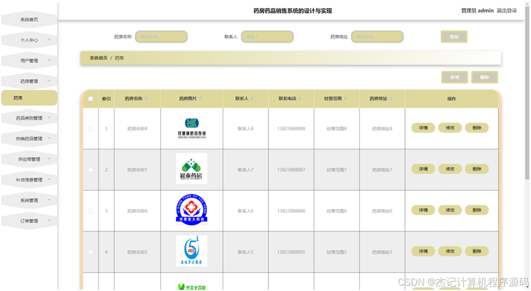Click the 操作 column header
Image resolution: width=531 pixels, height=291 pixels.
(451, 99)
